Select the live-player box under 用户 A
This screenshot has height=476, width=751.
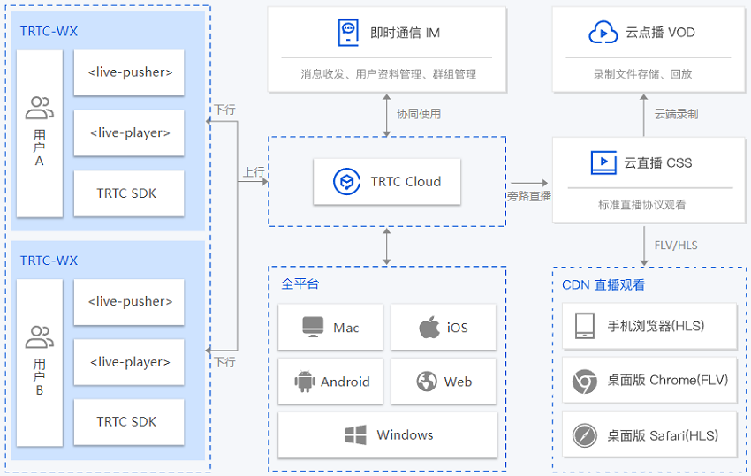point(129,132)
